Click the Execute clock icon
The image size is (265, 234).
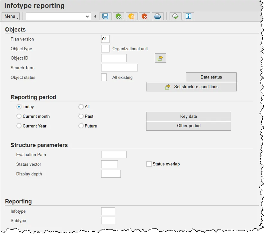[x=175, y=16]
